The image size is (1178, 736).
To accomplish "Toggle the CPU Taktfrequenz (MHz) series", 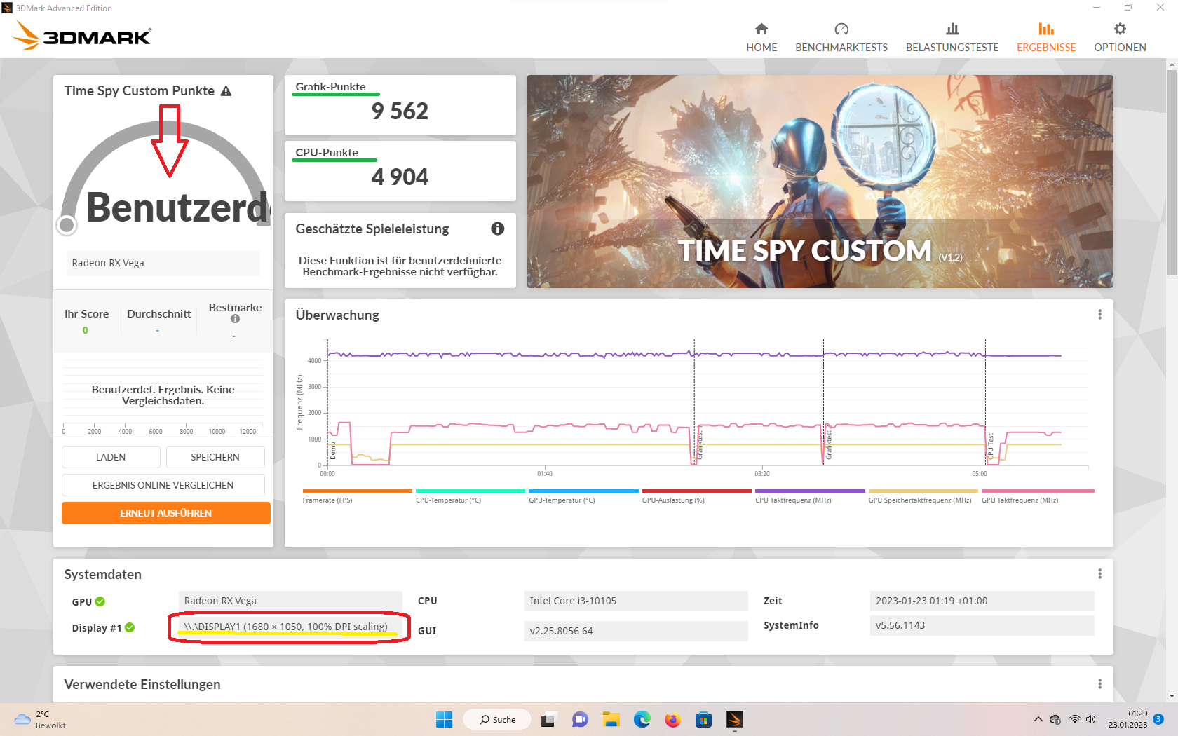I will [809, 491].
